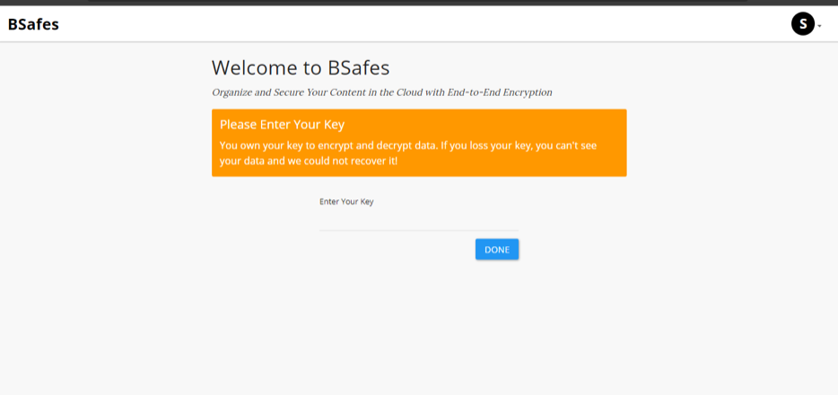Click the 'Enter Your Key' field label
Image resolution: width=838 pixels, height=395 pixels.
346,201
